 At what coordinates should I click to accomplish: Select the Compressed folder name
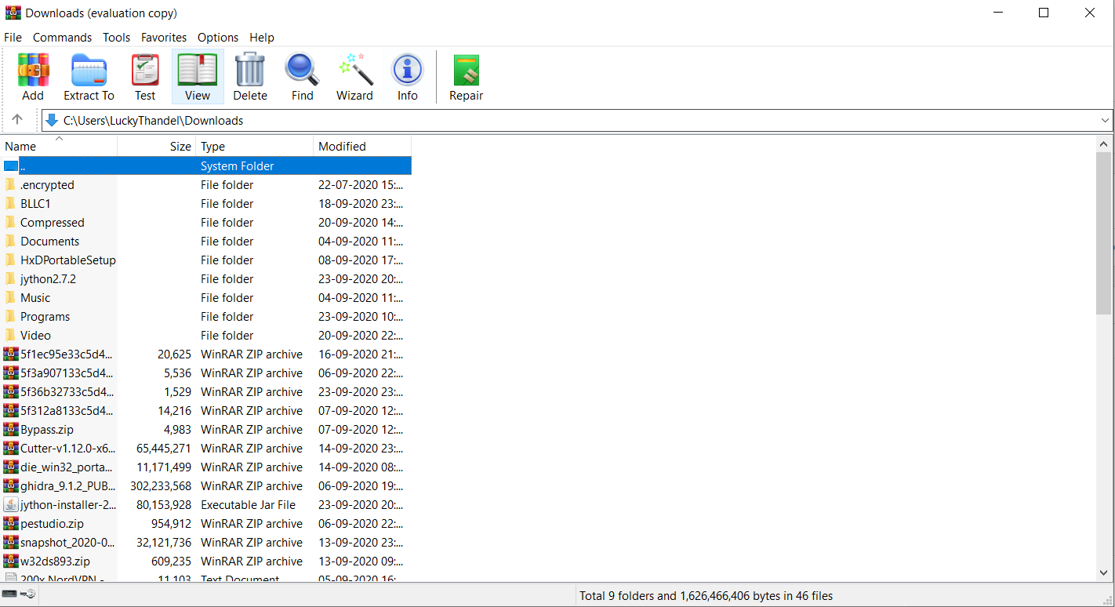(52, 223)
